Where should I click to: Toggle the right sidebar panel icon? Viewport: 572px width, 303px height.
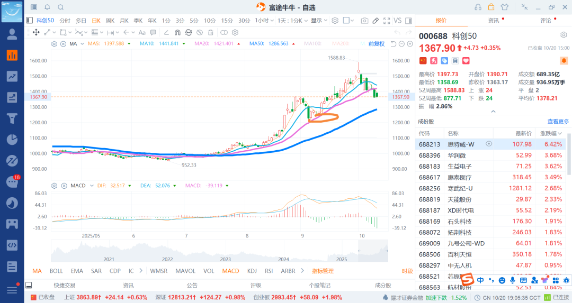tap(408, 21)
